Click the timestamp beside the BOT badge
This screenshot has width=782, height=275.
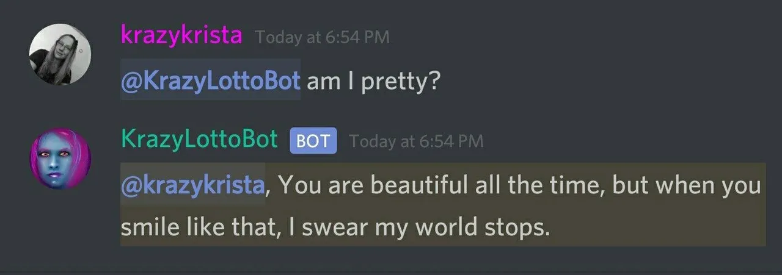tap(417, 141)
